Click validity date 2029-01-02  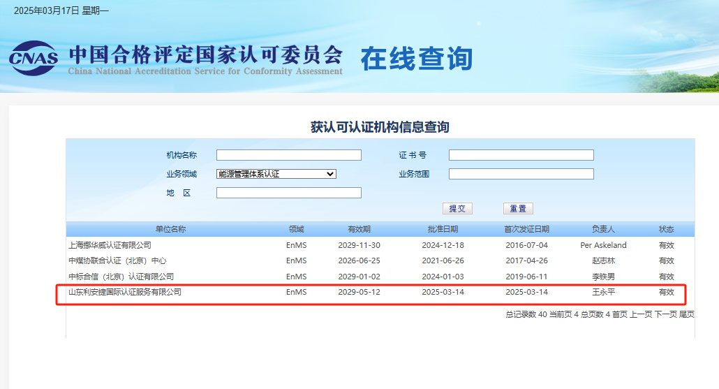click(359, 277)
